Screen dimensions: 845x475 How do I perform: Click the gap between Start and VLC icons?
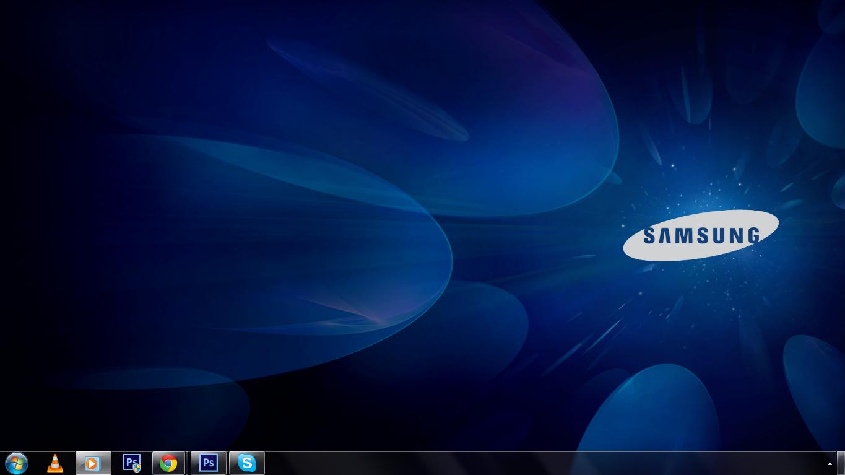[36, 463]
